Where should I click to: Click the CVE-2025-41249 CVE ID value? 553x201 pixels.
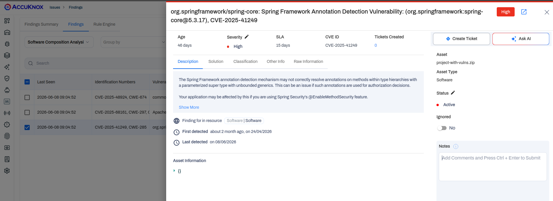point(341,45)
